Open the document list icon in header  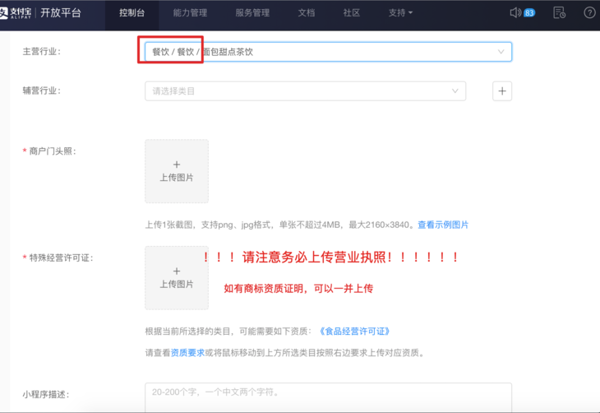click(560, 12)
